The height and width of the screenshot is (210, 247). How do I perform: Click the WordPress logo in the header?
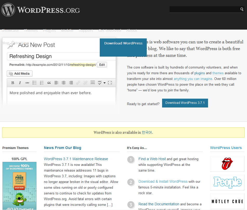tap(41, 10)
